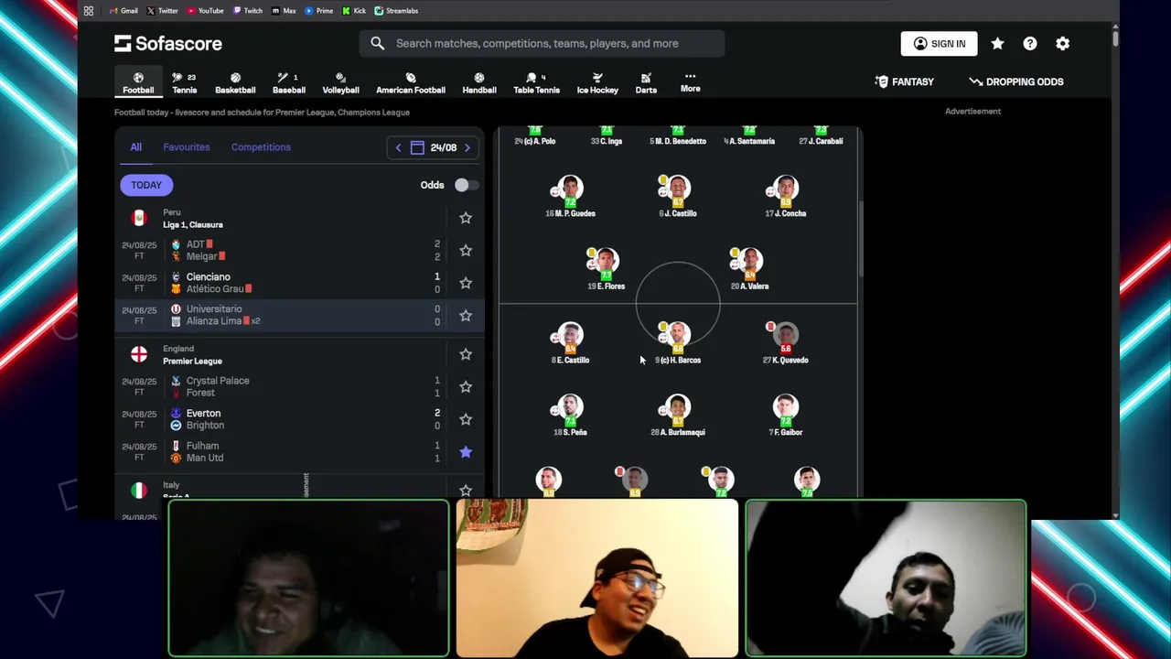Open the Table Tennis section

(x=536, y=82)
